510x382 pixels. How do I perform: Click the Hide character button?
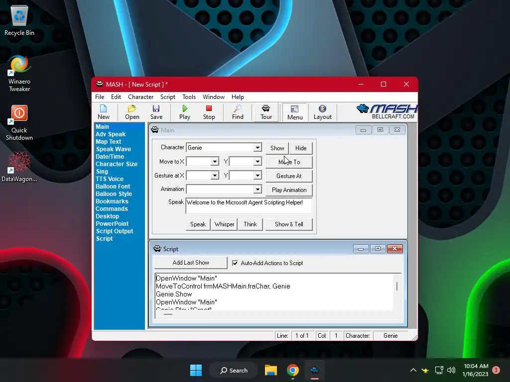coord(301,148)
